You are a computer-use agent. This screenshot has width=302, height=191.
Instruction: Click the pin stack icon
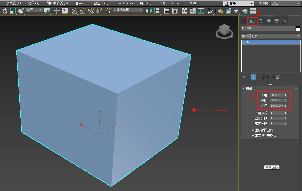coord(244,77)
